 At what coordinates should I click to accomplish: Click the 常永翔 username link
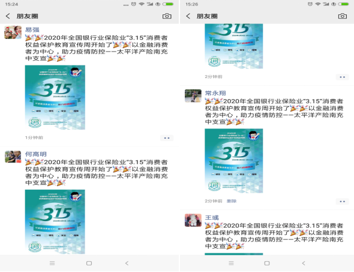[x=215, y=93]
